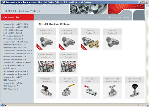Log out via the Logout link

coord(127,17)
